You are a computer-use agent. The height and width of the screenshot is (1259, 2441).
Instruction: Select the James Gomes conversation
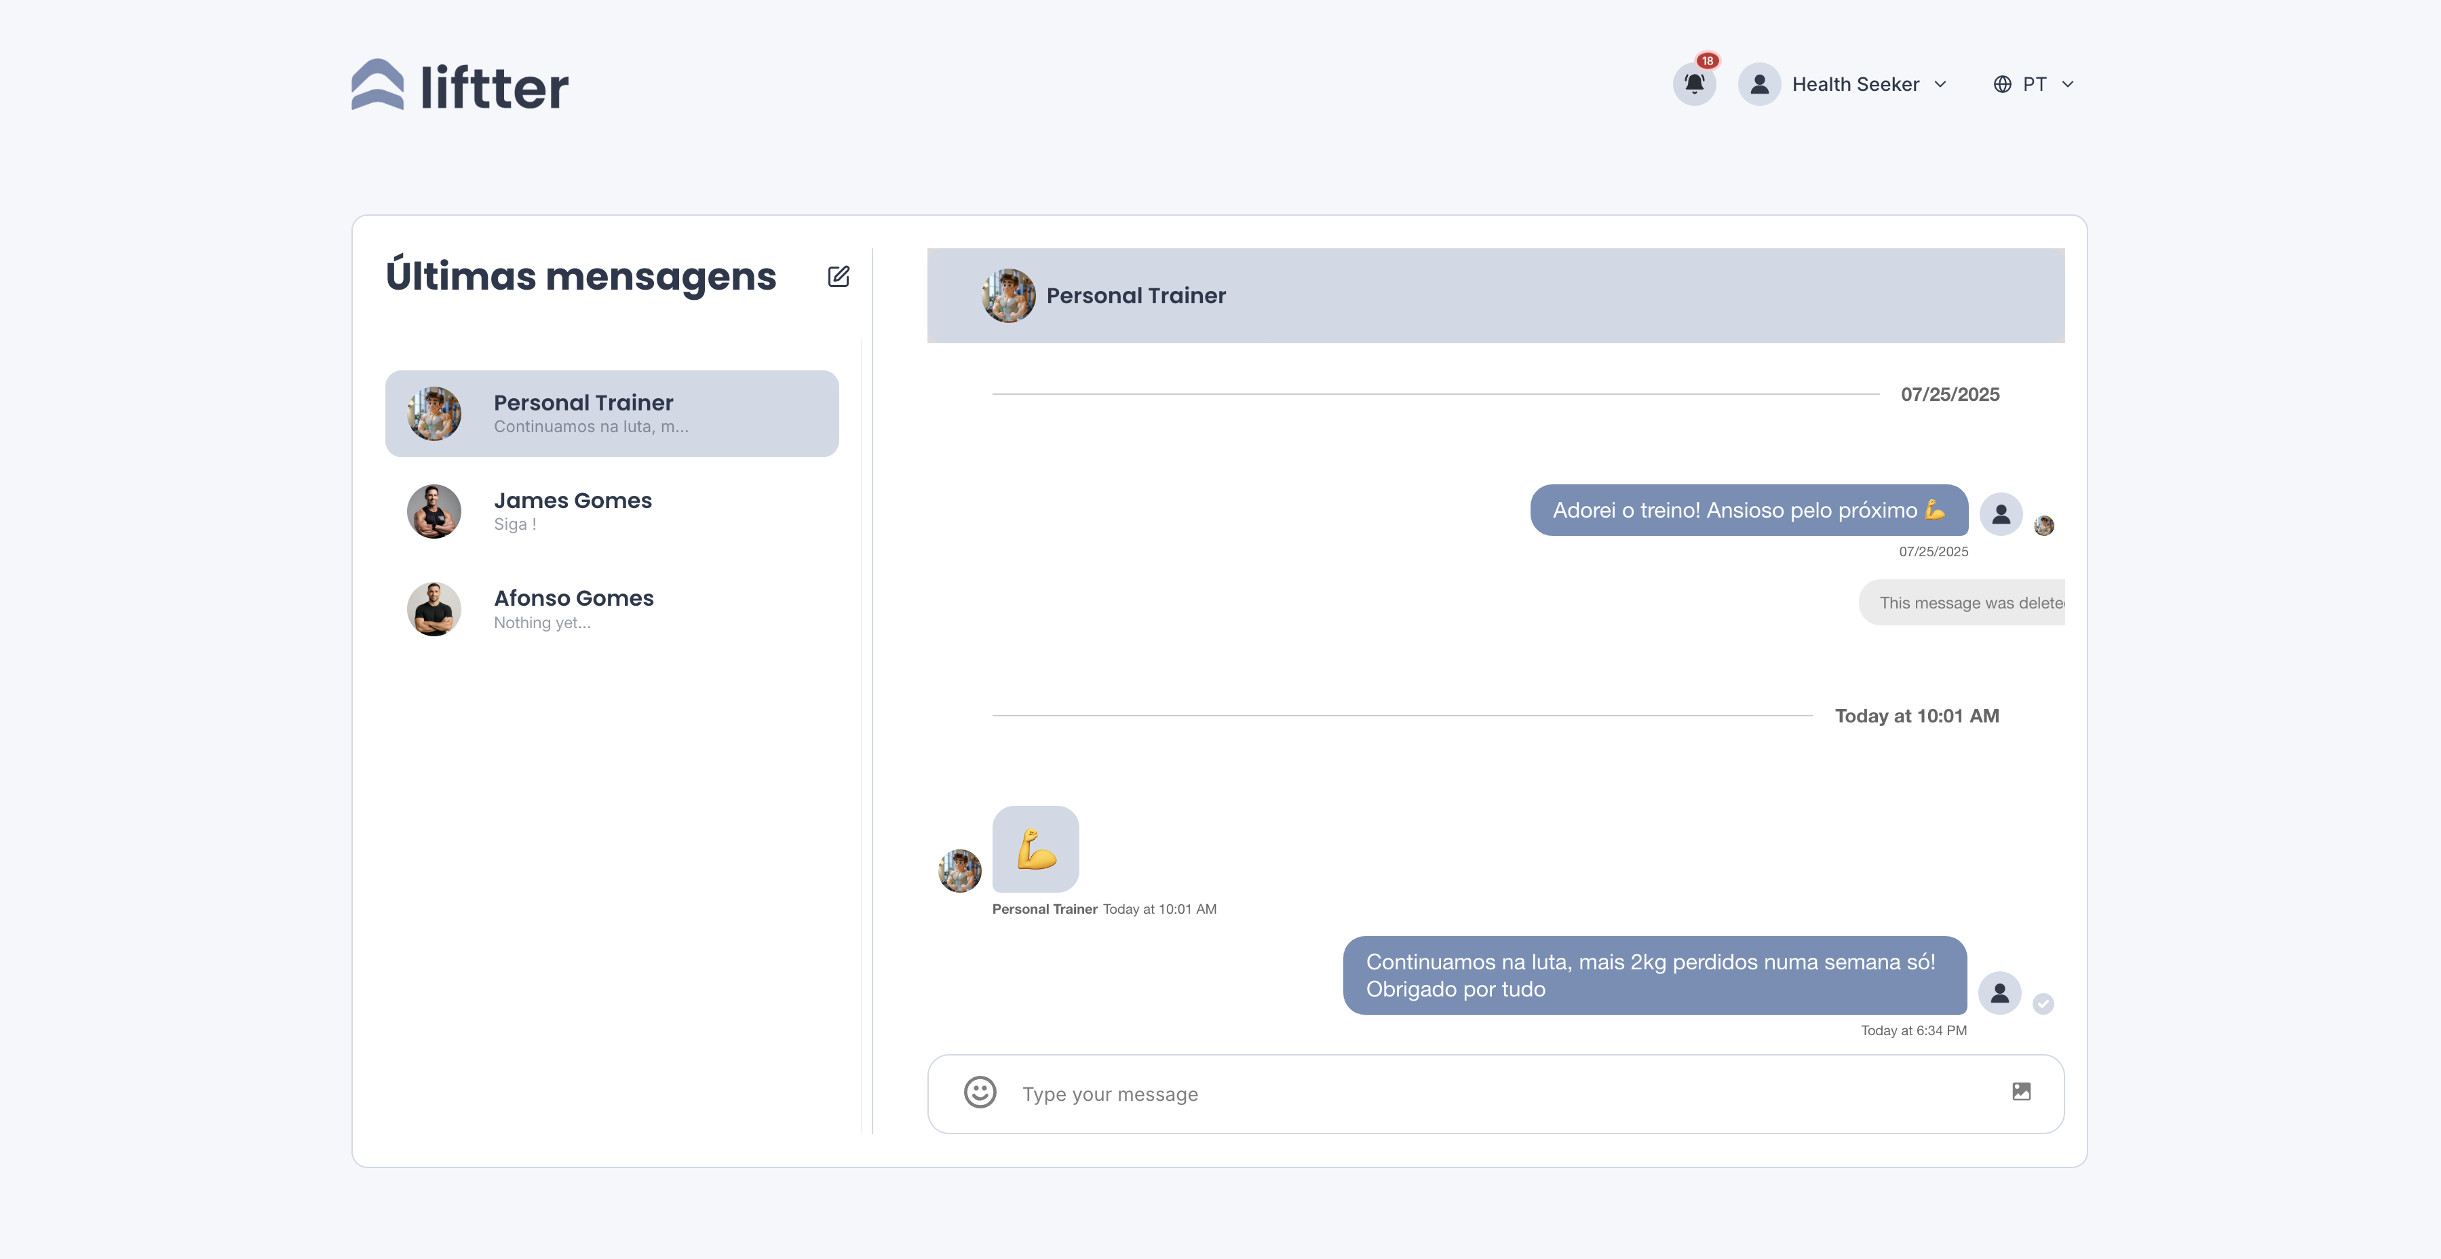click(x=611, y=511)
